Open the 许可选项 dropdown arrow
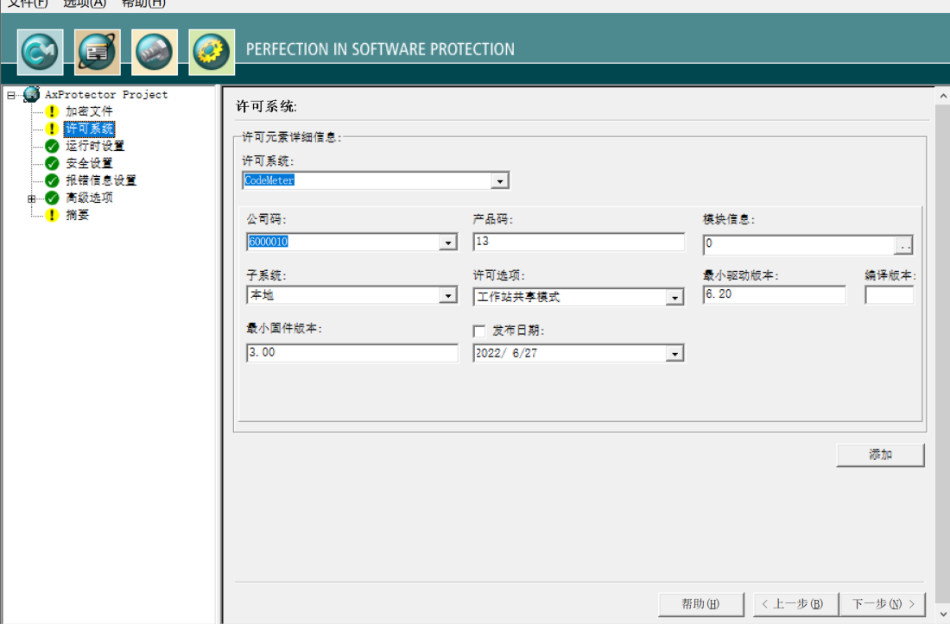This screenshot has width=950, height=624. pos(674,298)
